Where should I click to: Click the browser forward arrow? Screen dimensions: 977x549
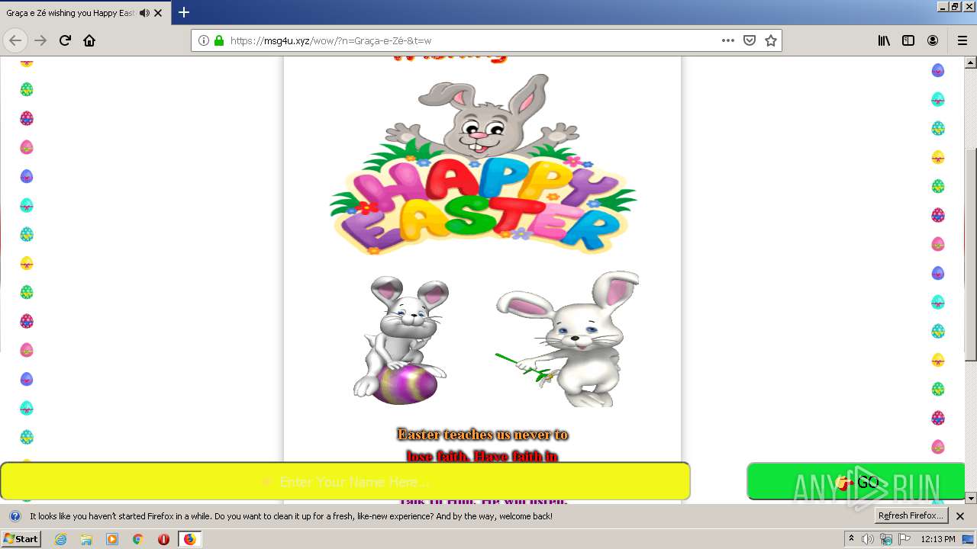[x=40, y=40]
